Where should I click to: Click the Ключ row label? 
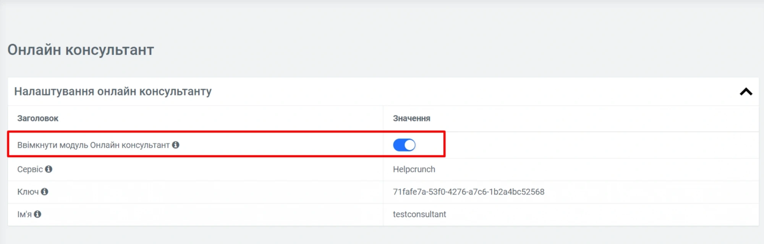28,192
